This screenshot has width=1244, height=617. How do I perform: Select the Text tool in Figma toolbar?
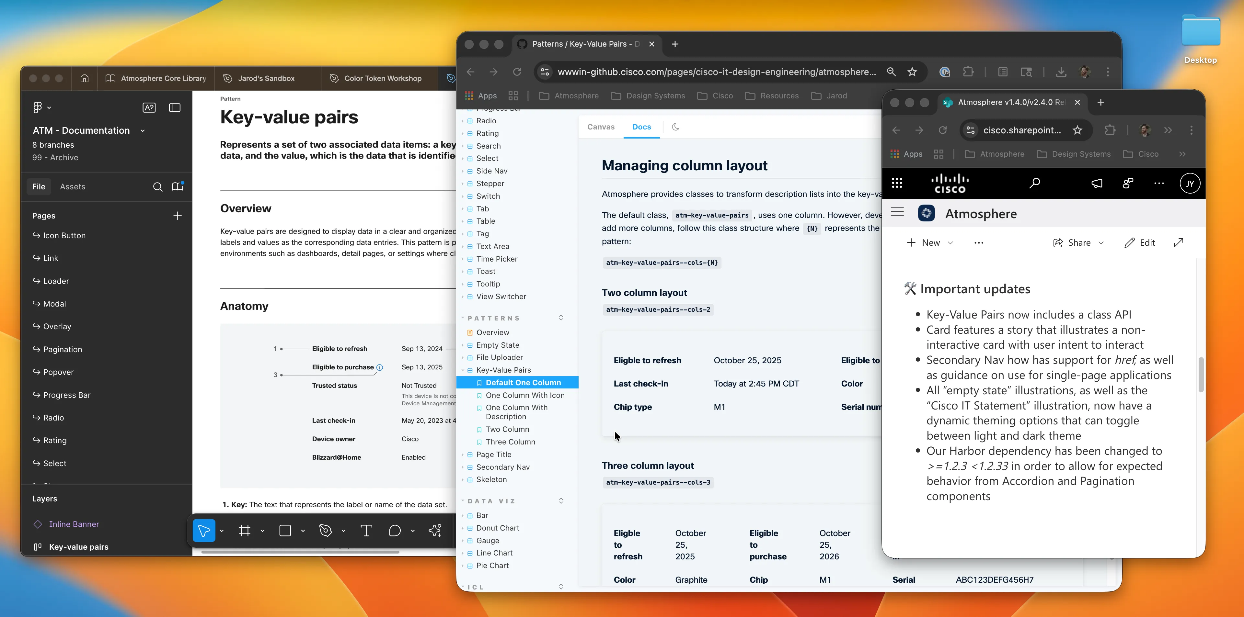pos(366,531)
